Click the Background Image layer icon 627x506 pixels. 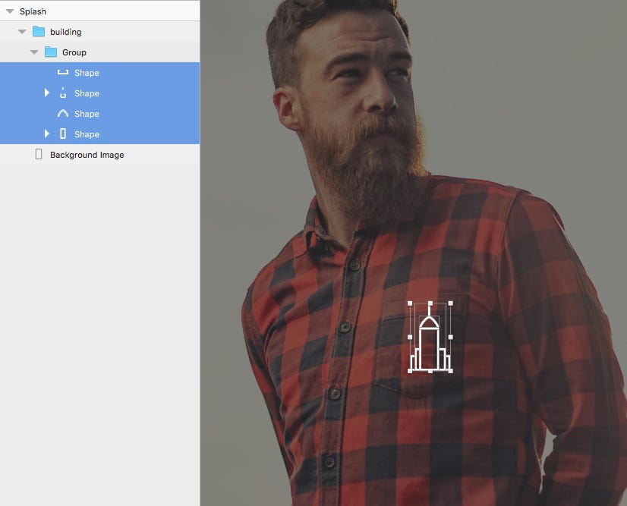coord(39,154)
